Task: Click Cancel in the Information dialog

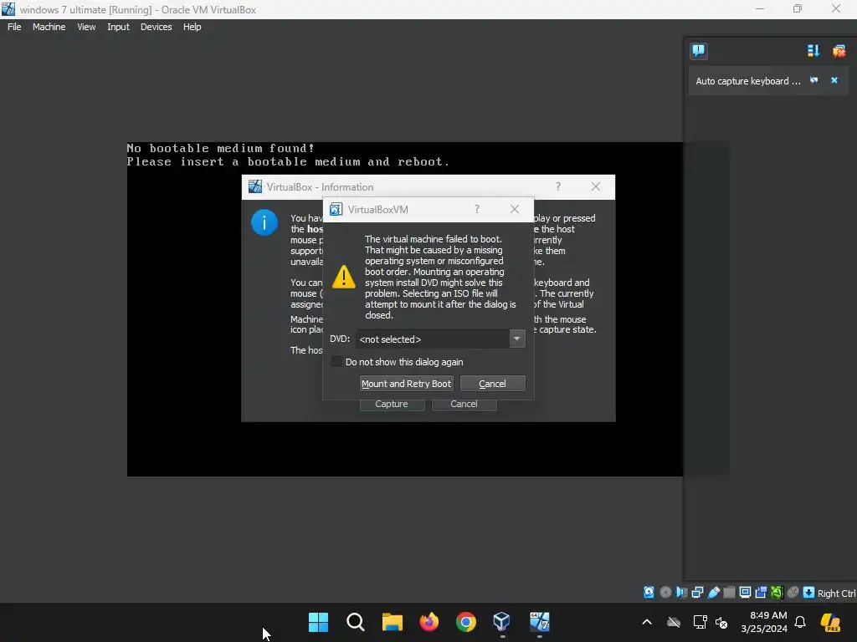Action: click(464, 404)
